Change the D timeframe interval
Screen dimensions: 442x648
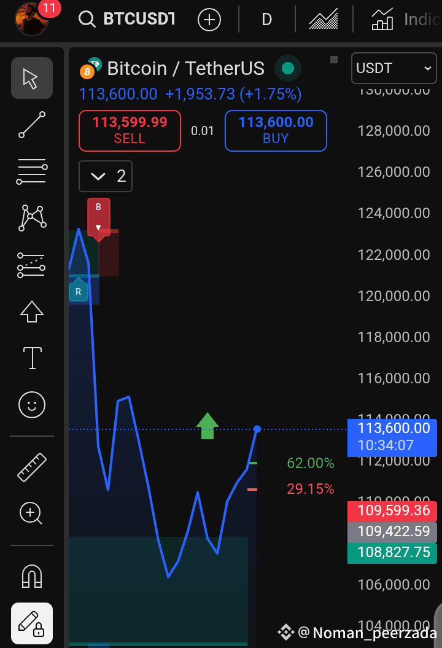(x=267, y=20)
